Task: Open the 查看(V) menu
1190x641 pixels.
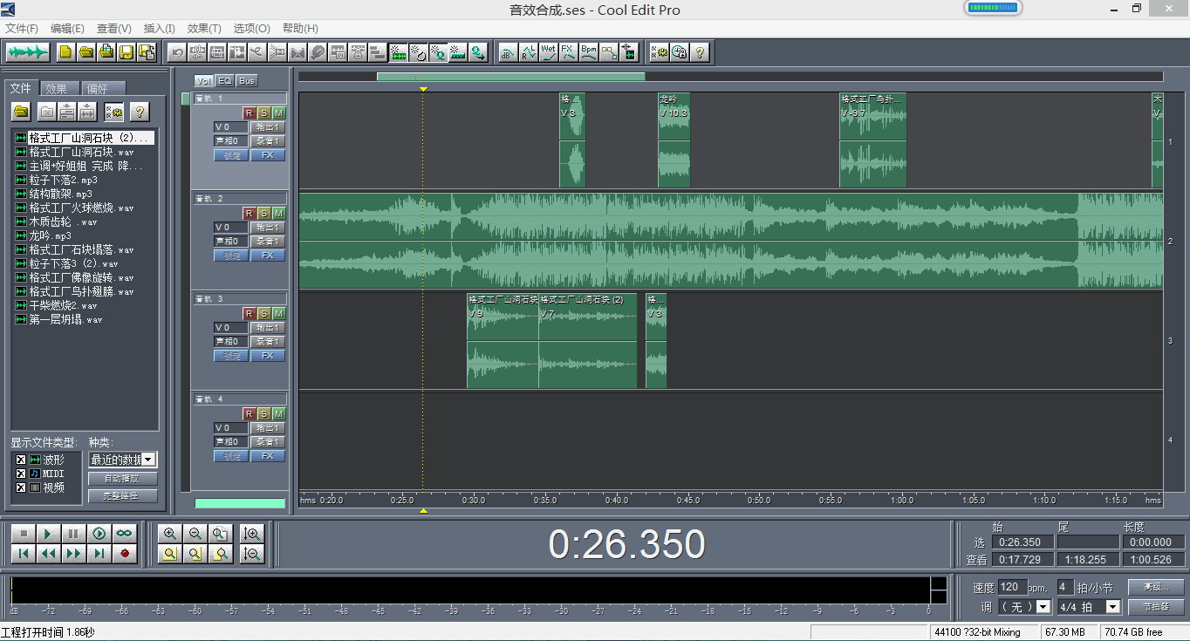Action: [113, 28]
